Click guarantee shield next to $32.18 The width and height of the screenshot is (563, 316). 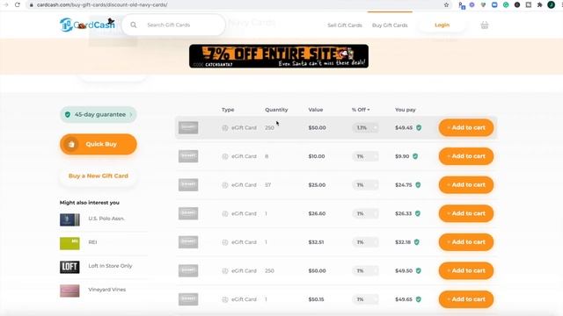[416, 242]
